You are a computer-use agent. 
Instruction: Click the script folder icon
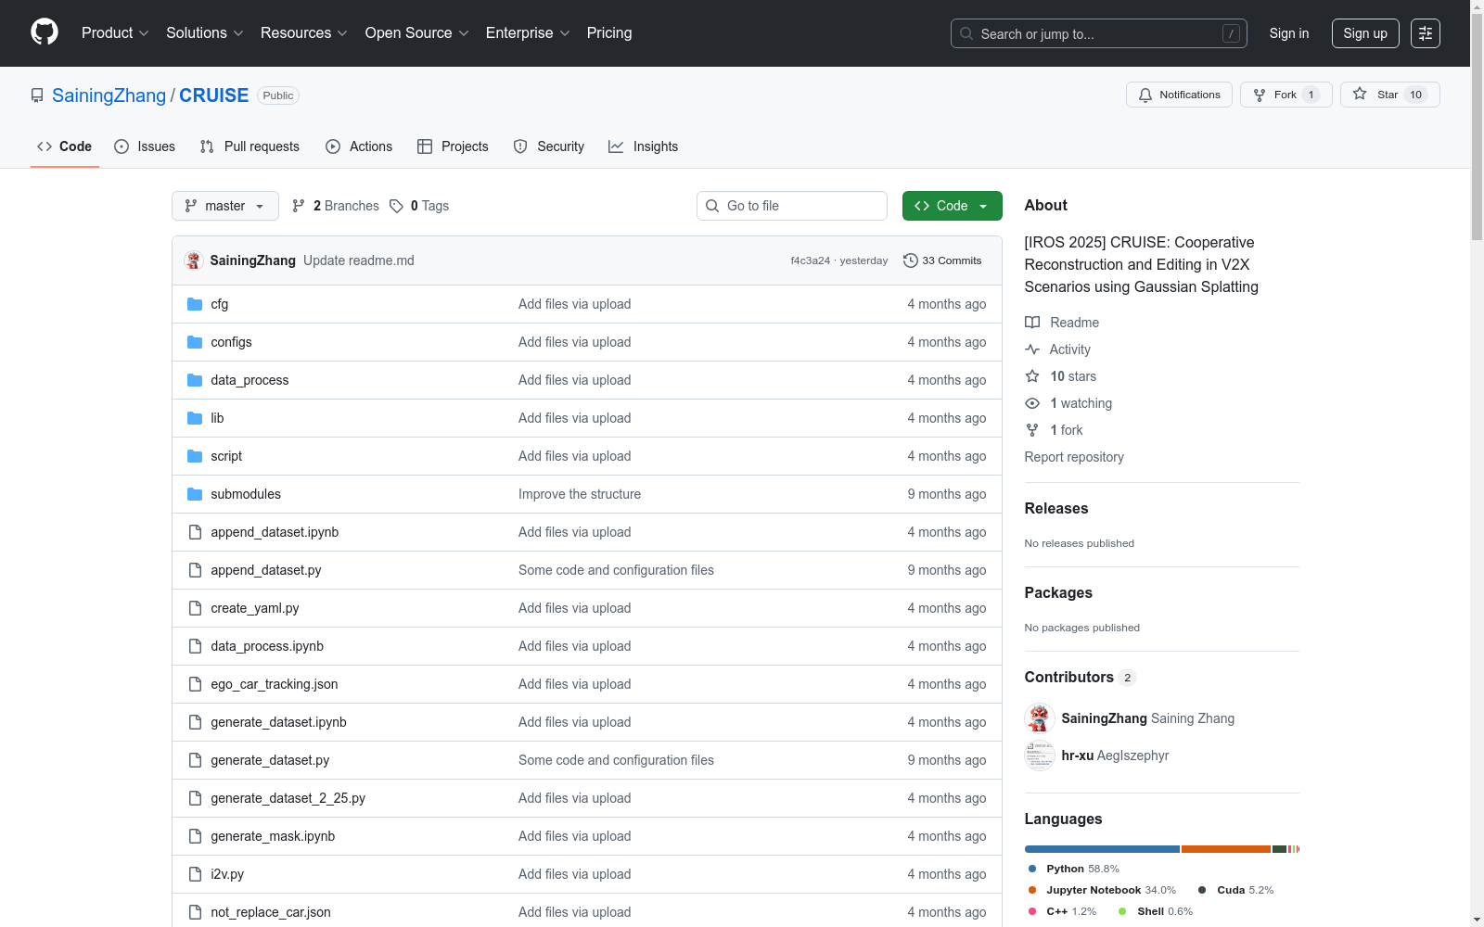195,456
